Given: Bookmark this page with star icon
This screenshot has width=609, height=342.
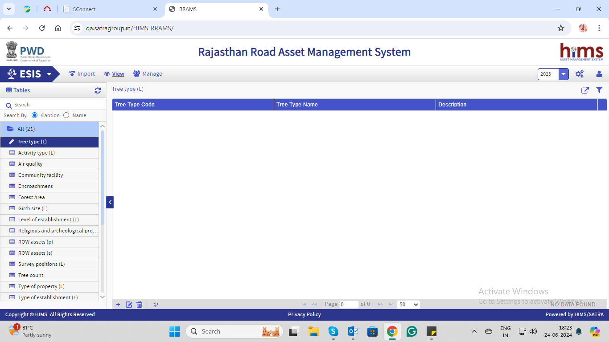Looking at the screenshot, I should [561, 28].
